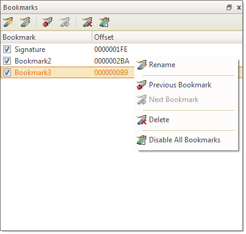Sort by the Offset column header
Screen dimensions: 246x234
167,37
